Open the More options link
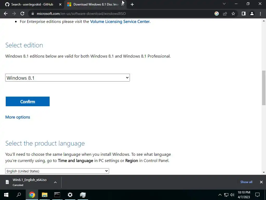The image size is (266, 200). (x=18, y=117)
